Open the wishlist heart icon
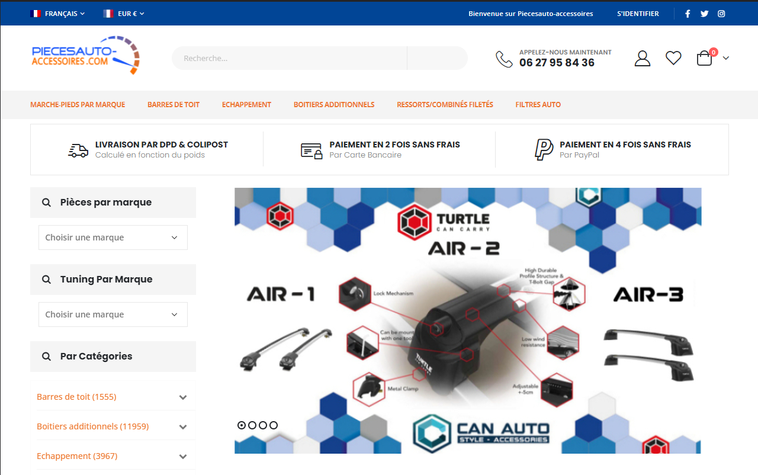 pyautogui.click(x=673, y=57)
